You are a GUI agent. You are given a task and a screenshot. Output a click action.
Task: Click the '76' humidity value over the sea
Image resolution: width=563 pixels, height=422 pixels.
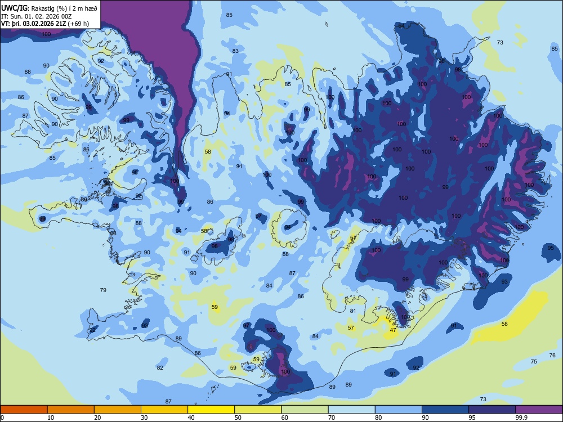pos(552,355)
